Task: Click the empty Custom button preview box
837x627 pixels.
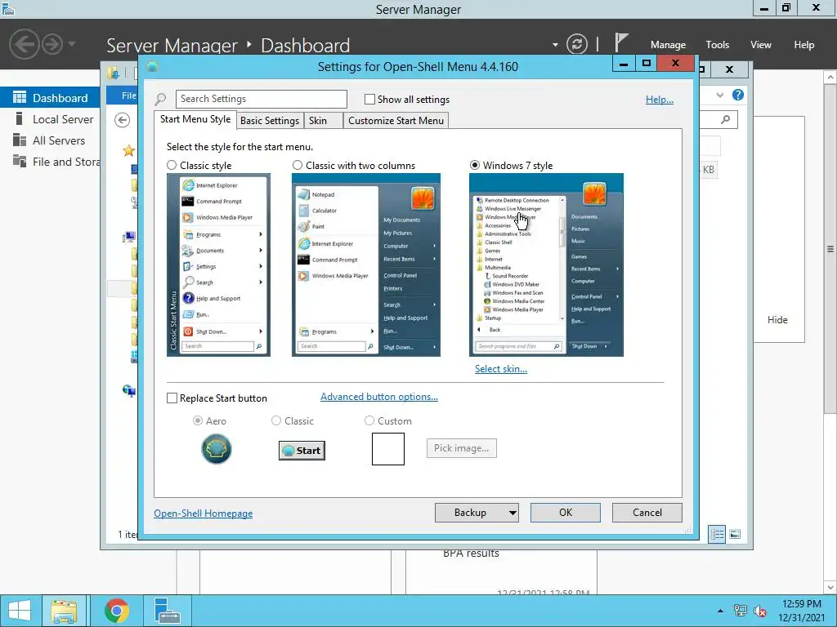Action: pos(388,449)
